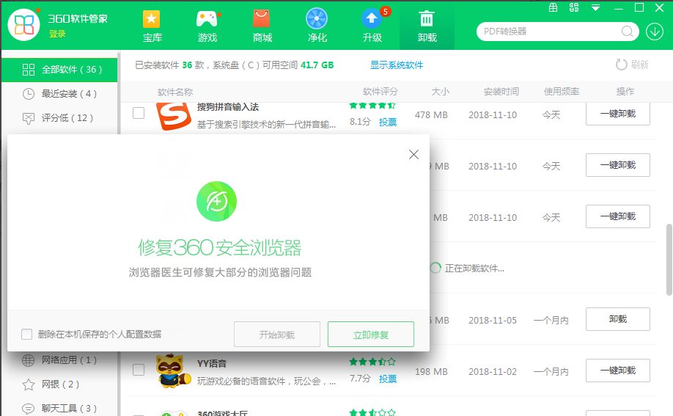Click 一键卸载 for YY语音
Viewport: 673px width, 416px height.
tap(617, 371)
